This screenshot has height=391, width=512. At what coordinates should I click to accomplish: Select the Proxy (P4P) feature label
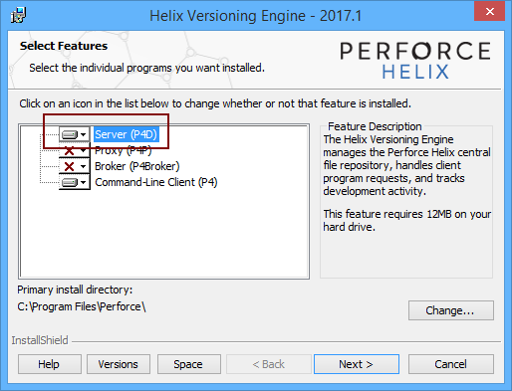coord(124,150)
